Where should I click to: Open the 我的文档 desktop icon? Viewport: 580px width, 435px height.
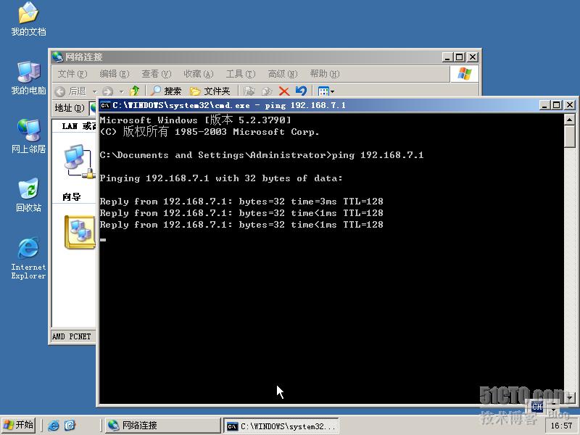pos(28,20)
